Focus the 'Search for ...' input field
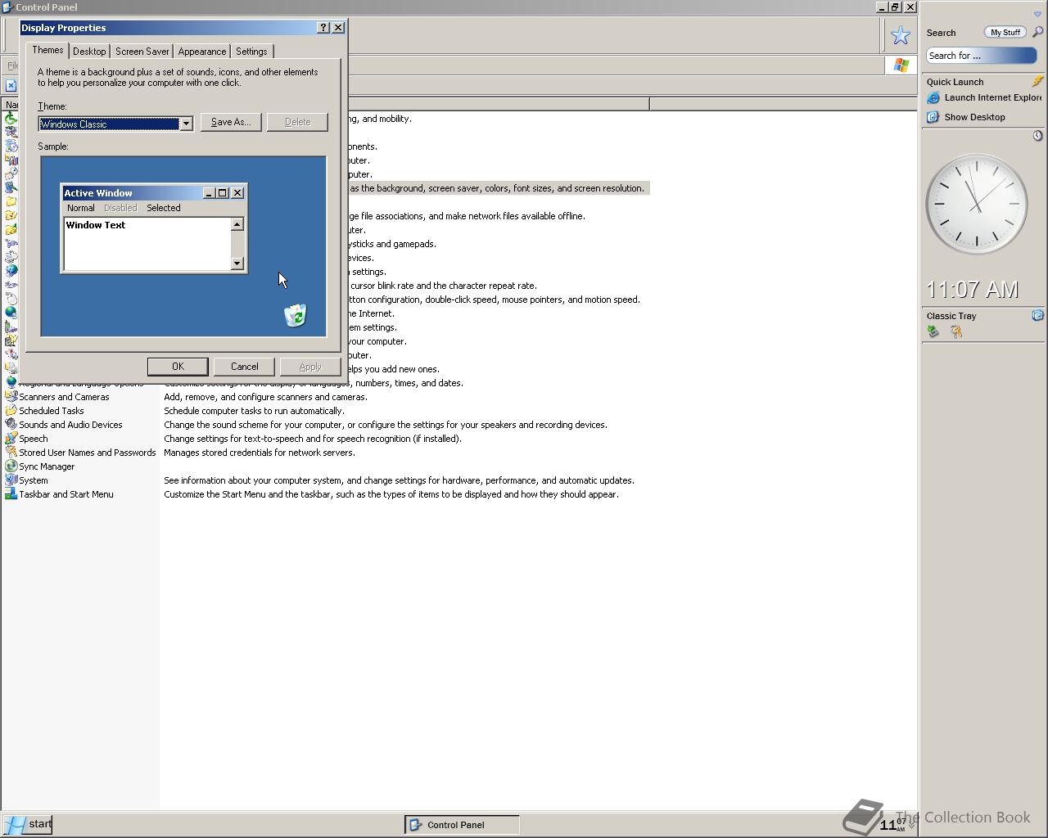The width and height of the screenshot is (1048, 838). [x=982, y=56]
